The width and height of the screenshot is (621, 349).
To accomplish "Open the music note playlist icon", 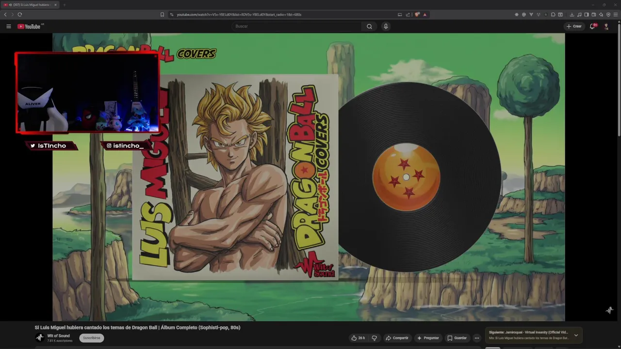I will [579, 15].
